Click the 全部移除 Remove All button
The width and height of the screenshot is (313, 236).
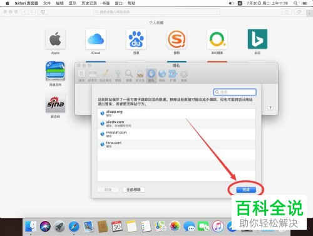(x=133, y=190)
